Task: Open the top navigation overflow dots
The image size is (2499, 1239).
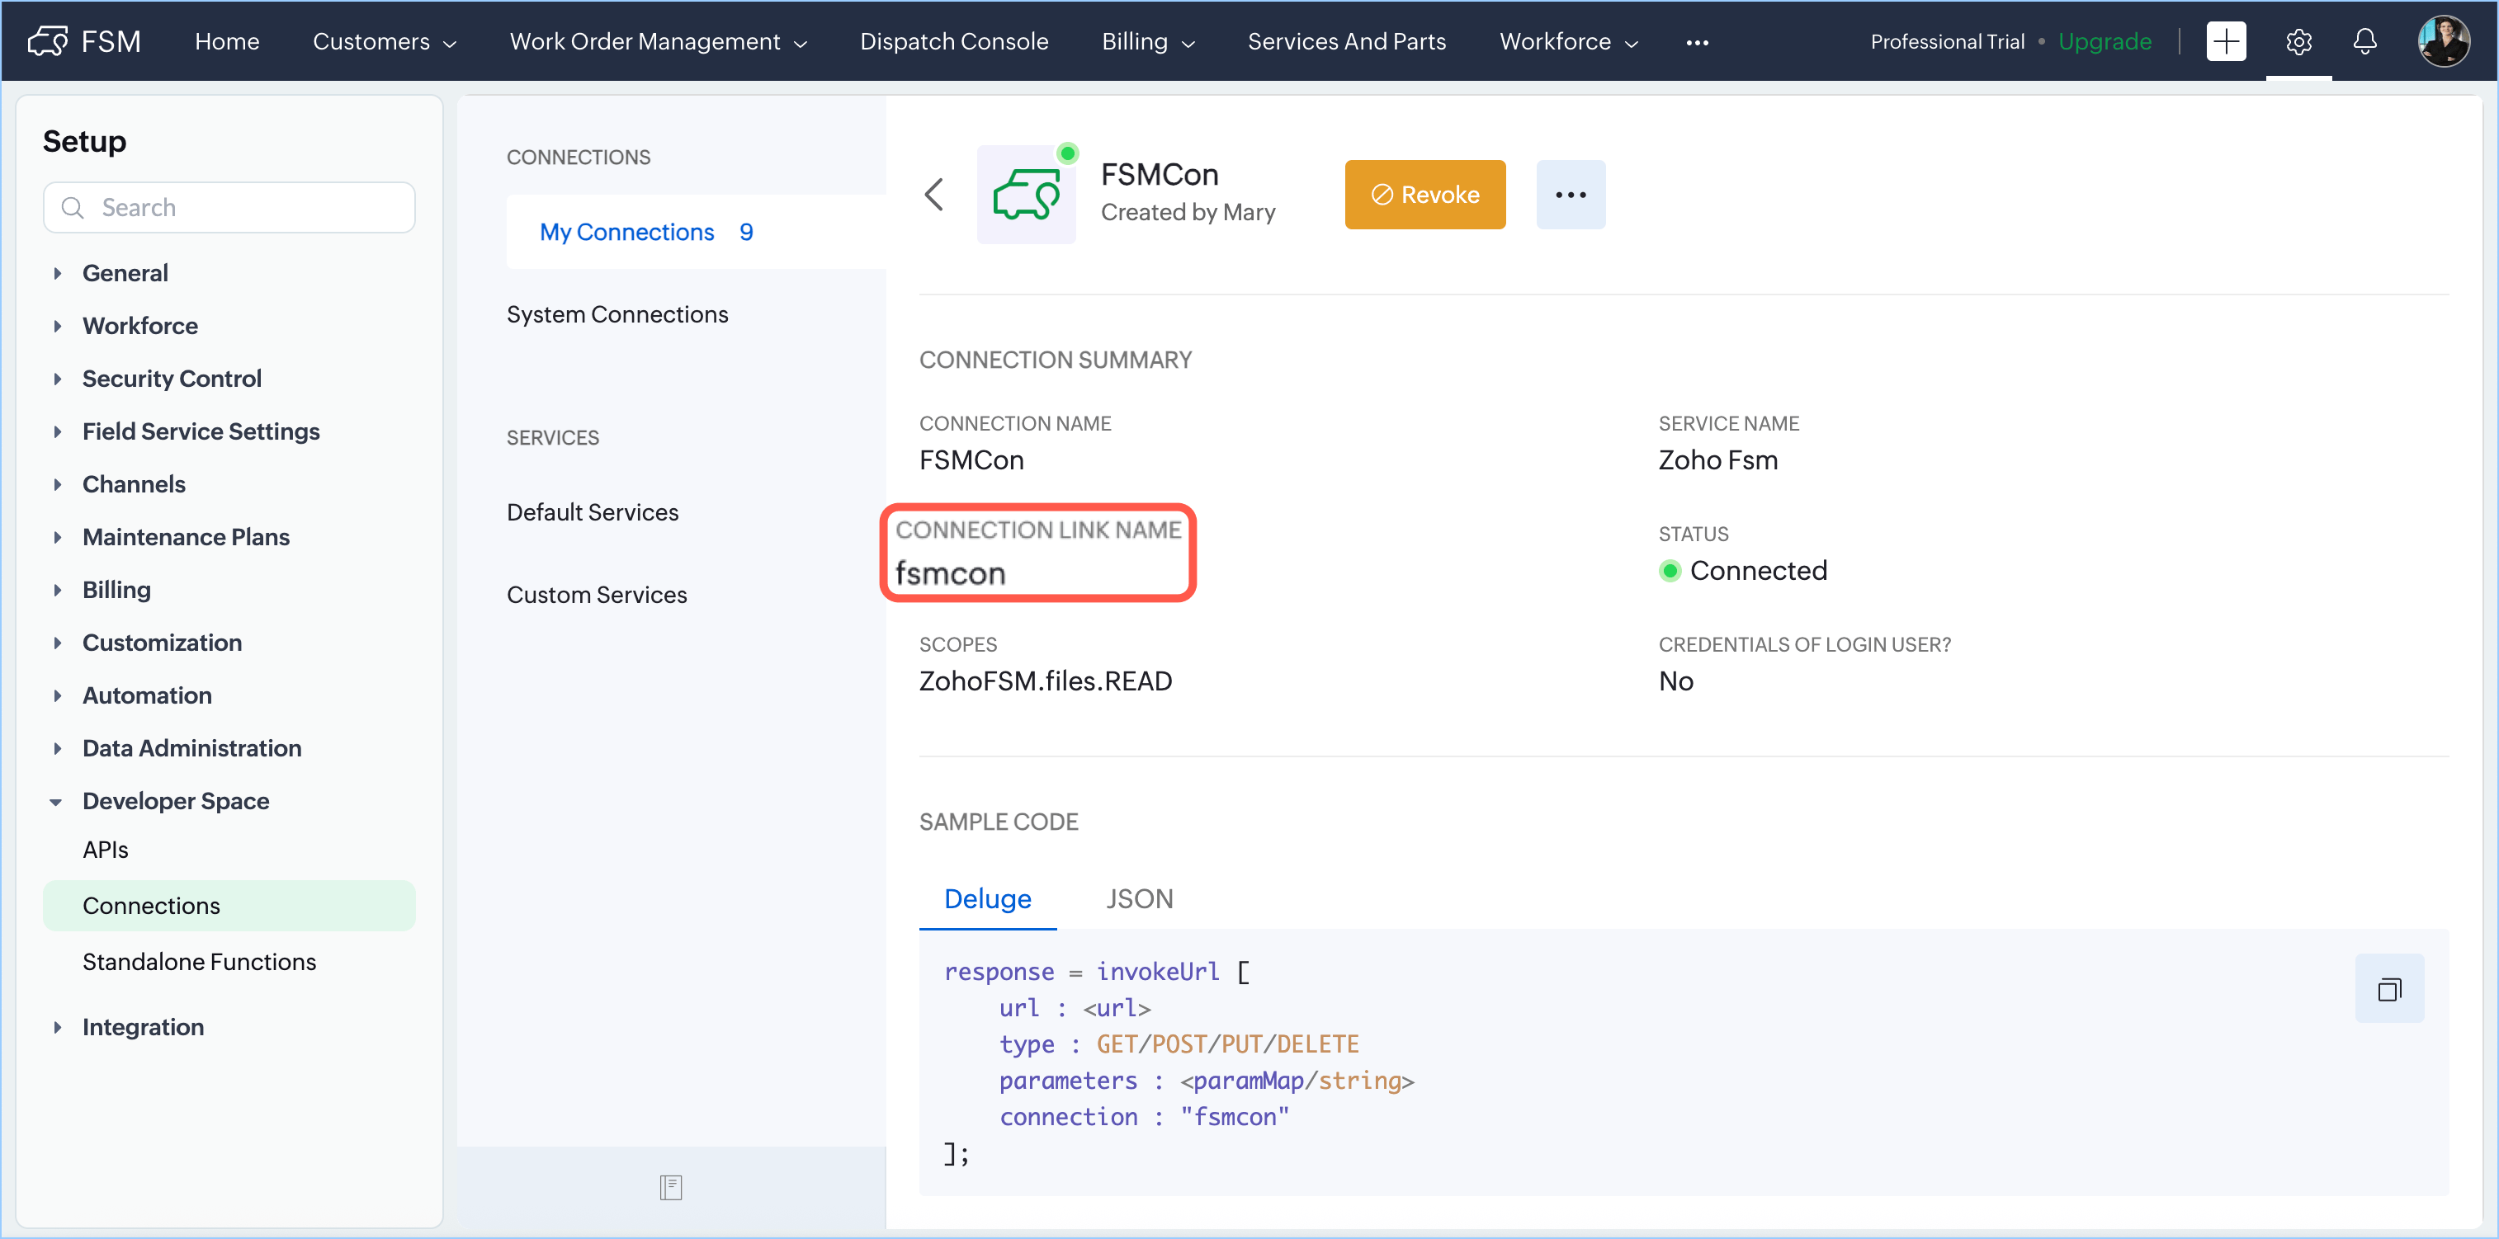Action: 1697,43
